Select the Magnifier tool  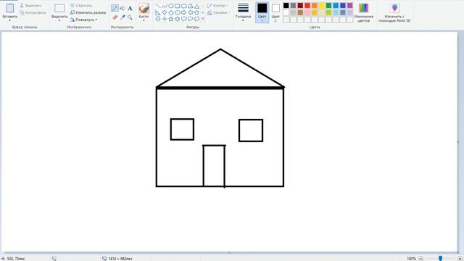pyautogui.click(x=130, y=17)
